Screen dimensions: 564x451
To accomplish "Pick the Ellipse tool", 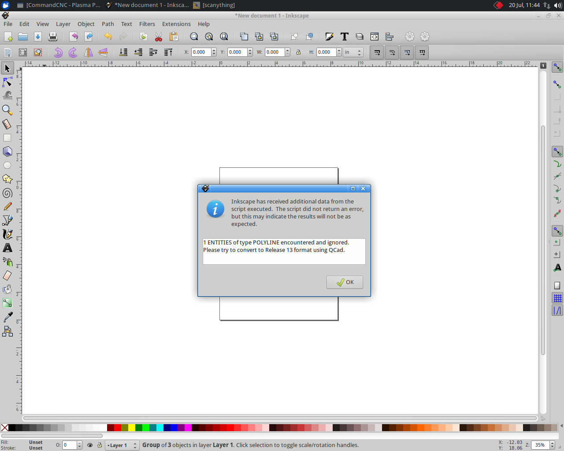I will pos(7,165).
